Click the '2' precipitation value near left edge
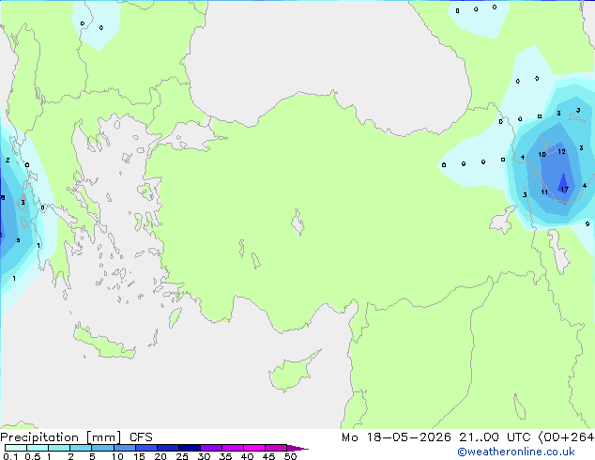Screen dimensions: 595x460 pyautogui.click(x=8, y=161)
